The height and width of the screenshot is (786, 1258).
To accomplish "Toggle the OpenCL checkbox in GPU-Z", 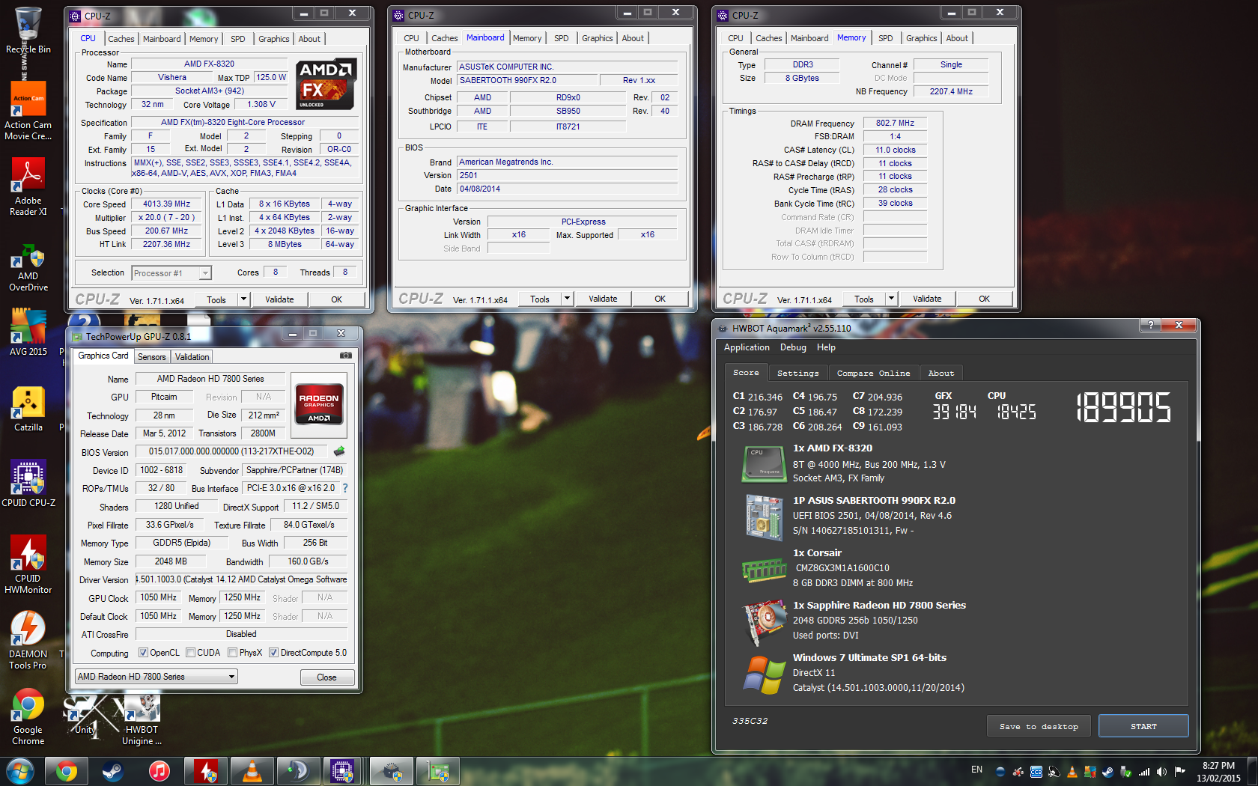I will point(143,653).
